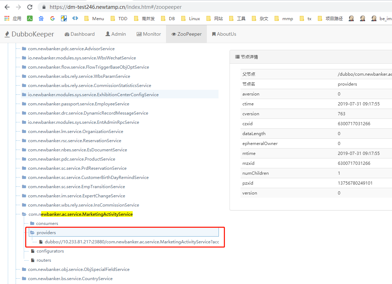Open the 杂文 bookmark folder
The width and height of the screenshot is (392, 284).
tap(260, 18)
